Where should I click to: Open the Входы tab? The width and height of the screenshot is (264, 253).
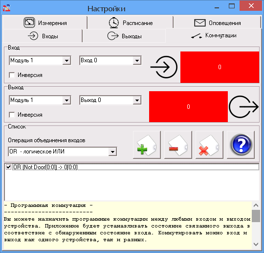43,36
